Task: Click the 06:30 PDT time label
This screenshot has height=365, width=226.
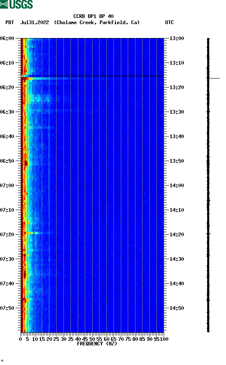Action: coord(7,112)
